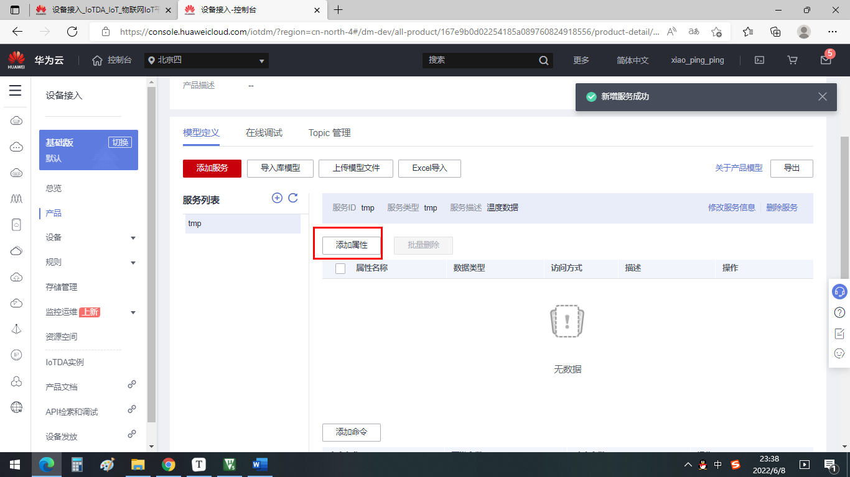Viewport: 850px width, 477px height.
Task: Click the browser address bar
Action: point(390,32)
